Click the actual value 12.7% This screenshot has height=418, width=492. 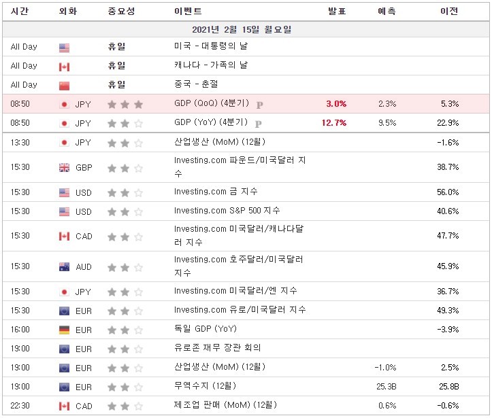[x=334, y=123]
